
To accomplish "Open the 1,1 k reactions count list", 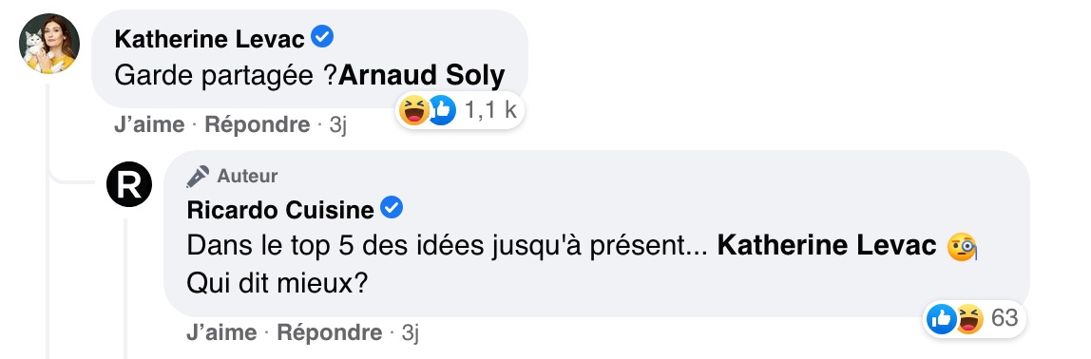I will point(490,110).
